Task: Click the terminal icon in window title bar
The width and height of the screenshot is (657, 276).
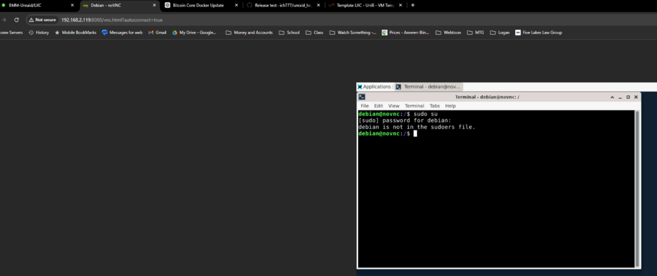Action: [361, 97]
